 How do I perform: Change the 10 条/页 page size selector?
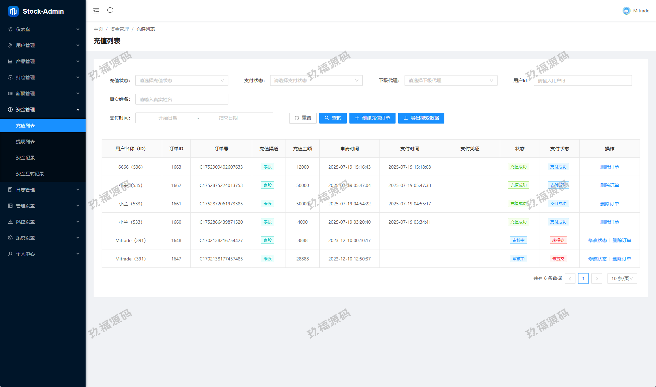coord(622,278)
